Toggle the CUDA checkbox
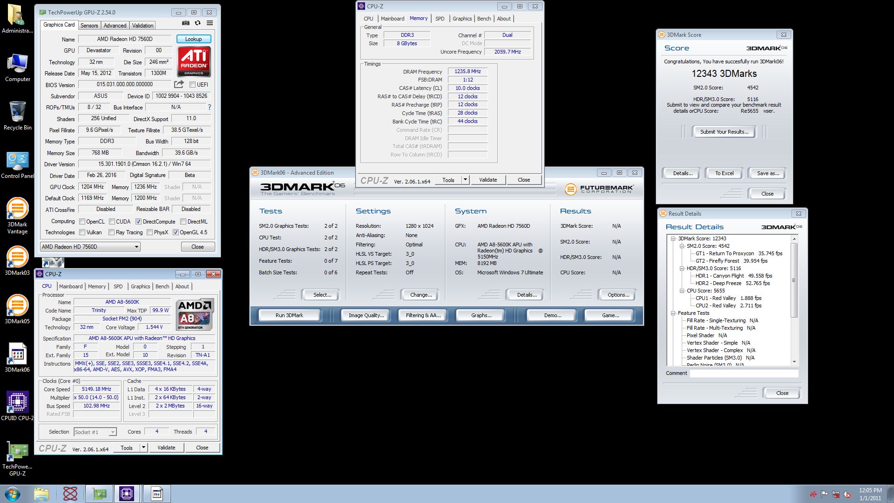This screenshot has height=503, width=894. (112, 222)
